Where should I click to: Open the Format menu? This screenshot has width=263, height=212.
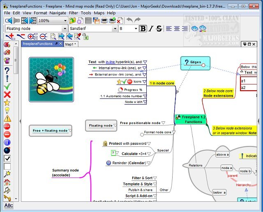pos(40,13)
